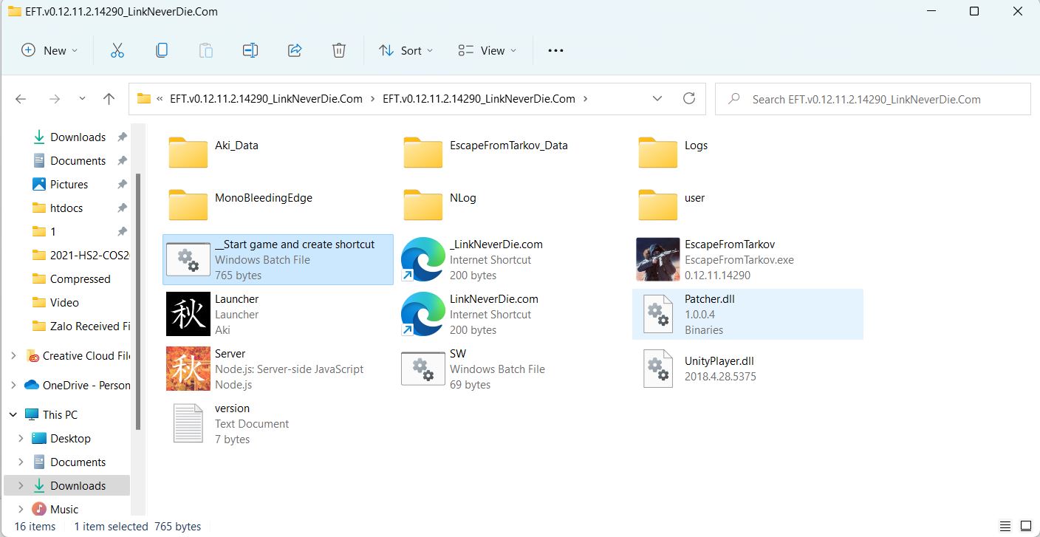Switch to details view in status bar
This screenshot has height=537, width=1040.
(1004, 527)
